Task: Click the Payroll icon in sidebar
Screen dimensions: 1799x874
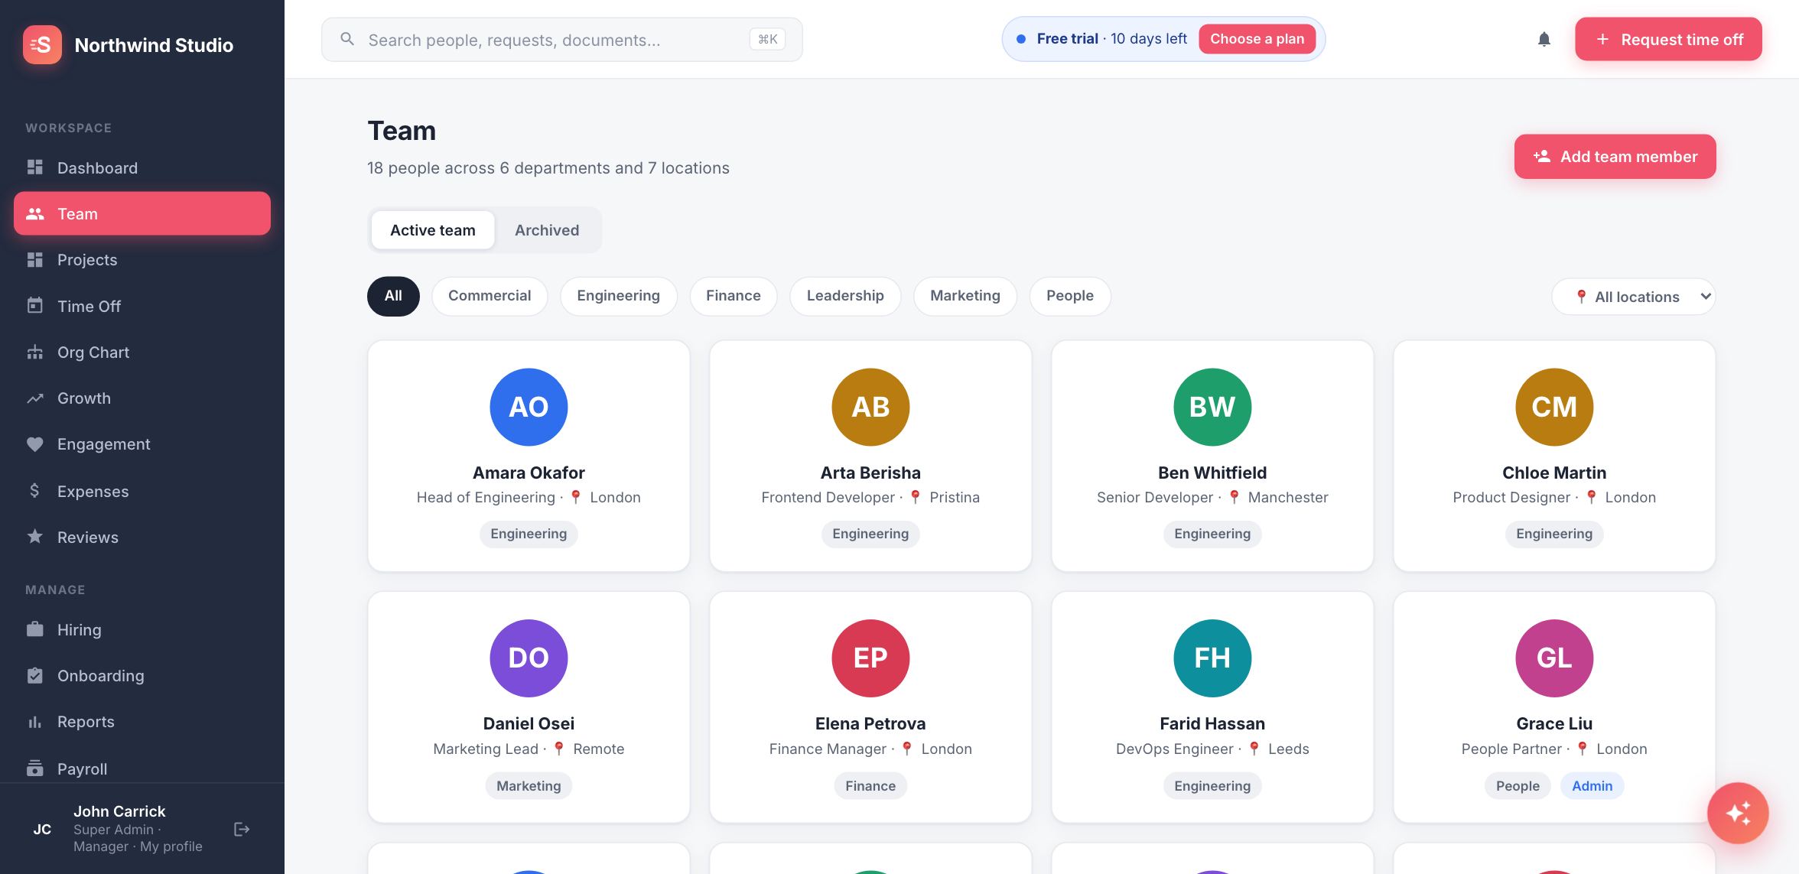Action: tap(35, 768)
